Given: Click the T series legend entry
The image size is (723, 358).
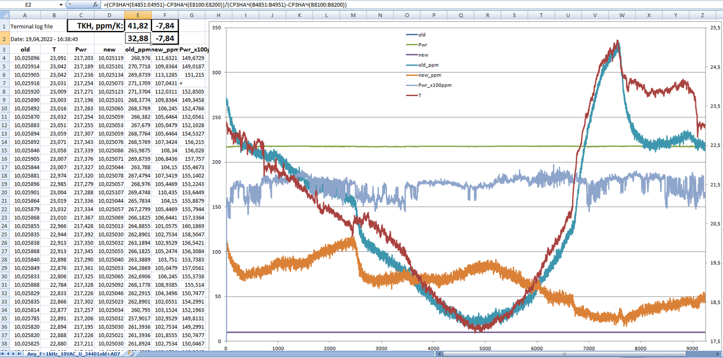Looking at the screenshot, I should (x=420, y=95).
